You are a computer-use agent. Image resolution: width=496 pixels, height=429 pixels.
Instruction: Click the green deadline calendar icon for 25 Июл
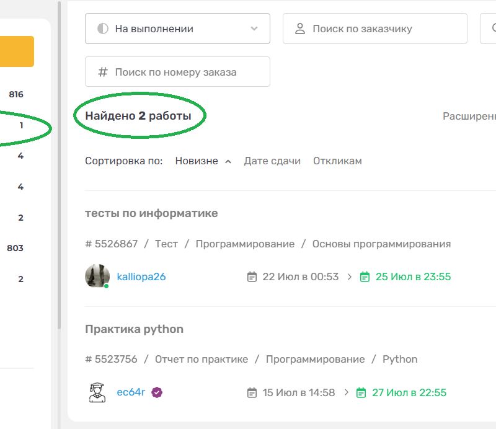click(x=365, y=276)
